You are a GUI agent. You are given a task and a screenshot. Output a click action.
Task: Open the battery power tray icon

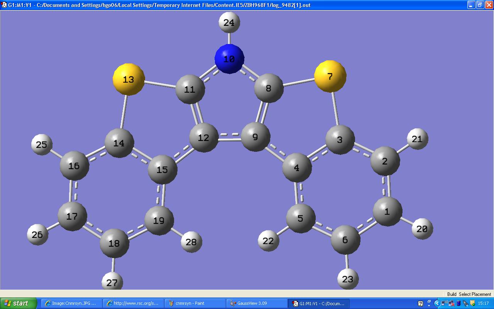pos(458,303)
